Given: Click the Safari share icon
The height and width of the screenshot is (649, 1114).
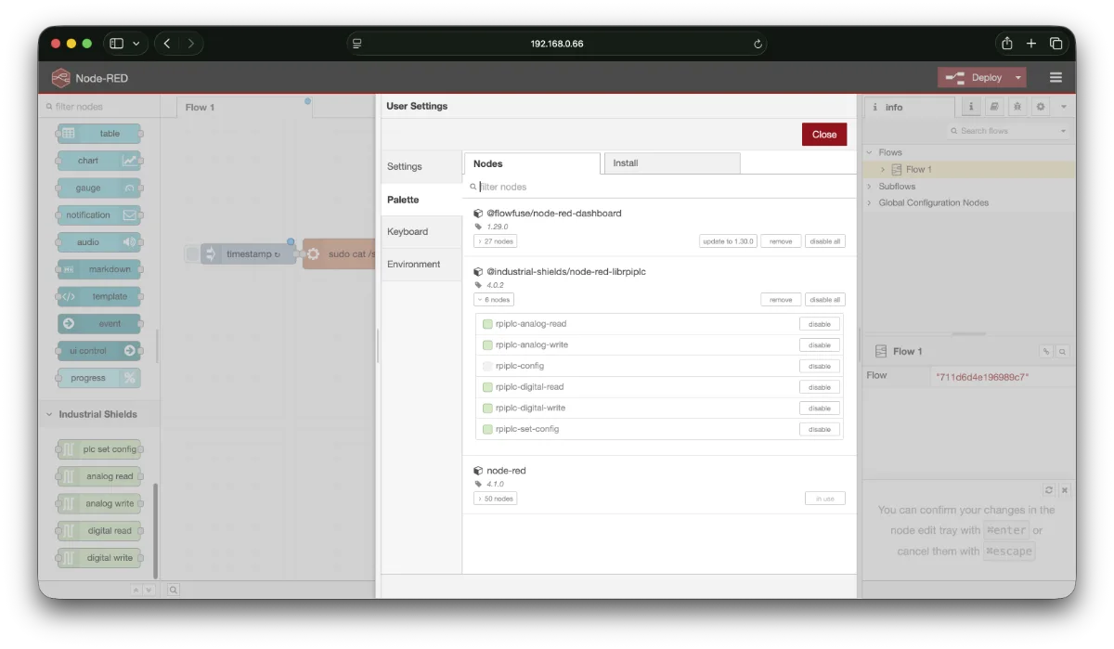Looking at the screenshot, I should tap(1006, 44).
